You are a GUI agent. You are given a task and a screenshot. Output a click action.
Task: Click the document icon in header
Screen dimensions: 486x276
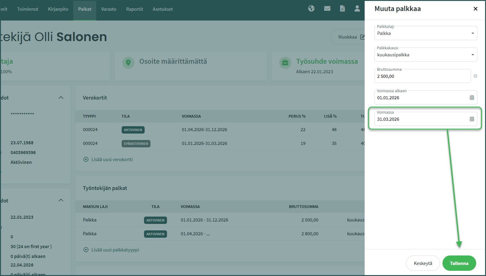pyautogui.click(x=342, y=9)
